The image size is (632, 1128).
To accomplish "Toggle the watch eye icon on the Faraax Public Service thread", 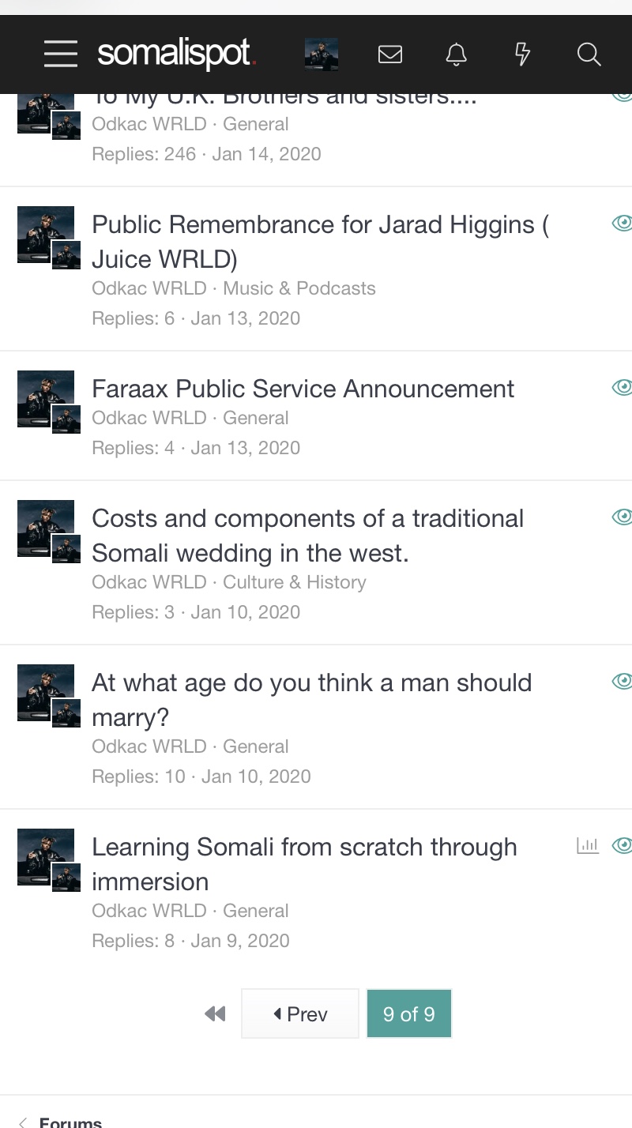I will 623,387.
